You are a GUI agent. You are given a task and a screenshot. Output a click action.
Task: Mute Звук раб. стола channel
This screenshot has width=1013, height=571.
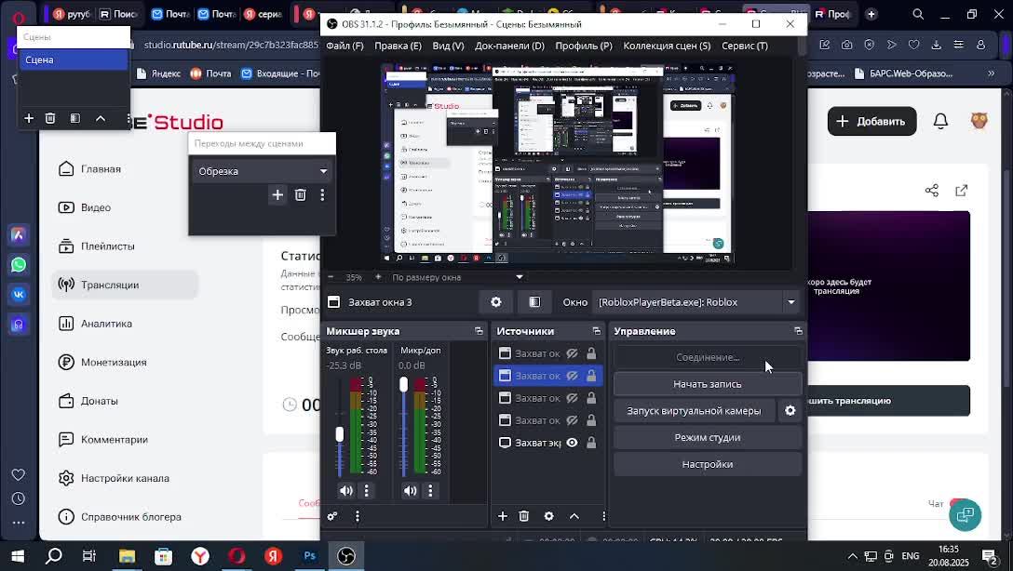pos(346,491)
